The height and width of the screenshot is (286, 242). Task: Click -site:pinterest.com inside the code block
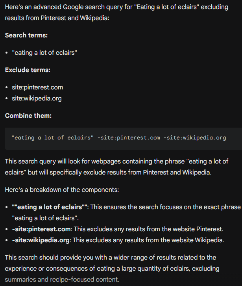pos(129,138)
